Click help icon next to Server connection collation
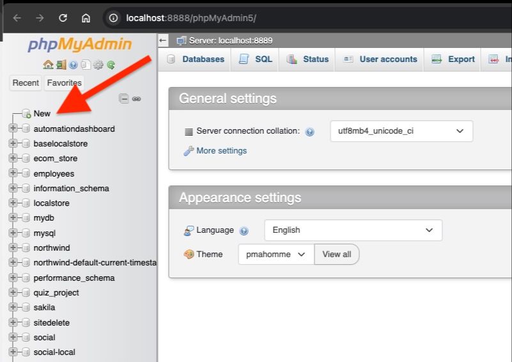The width and height of the screenshot is (512, 362). pos(309,132)
